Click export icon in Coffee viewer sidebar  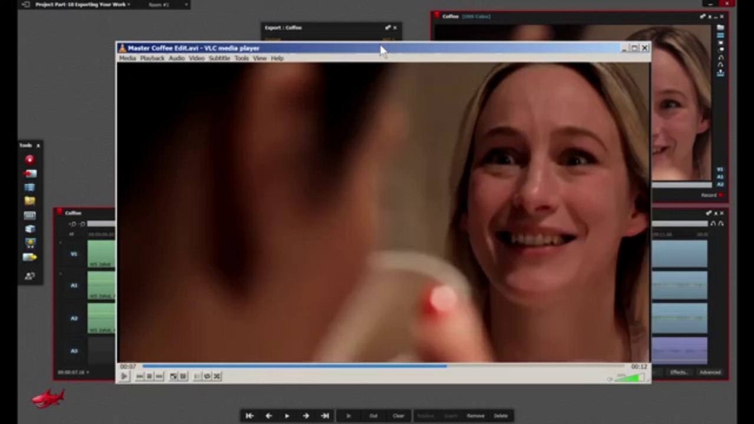(x=720, y=72)
